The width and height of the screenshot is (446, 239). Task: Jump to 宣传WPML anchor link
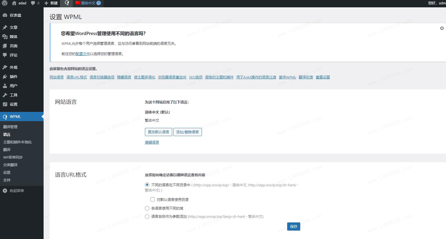tap(287, 77)
